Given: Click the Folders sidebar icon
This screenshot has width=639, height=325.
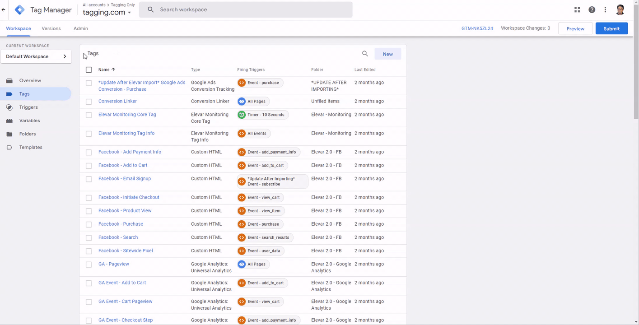Looking at the screenshot, I should 9,134.
